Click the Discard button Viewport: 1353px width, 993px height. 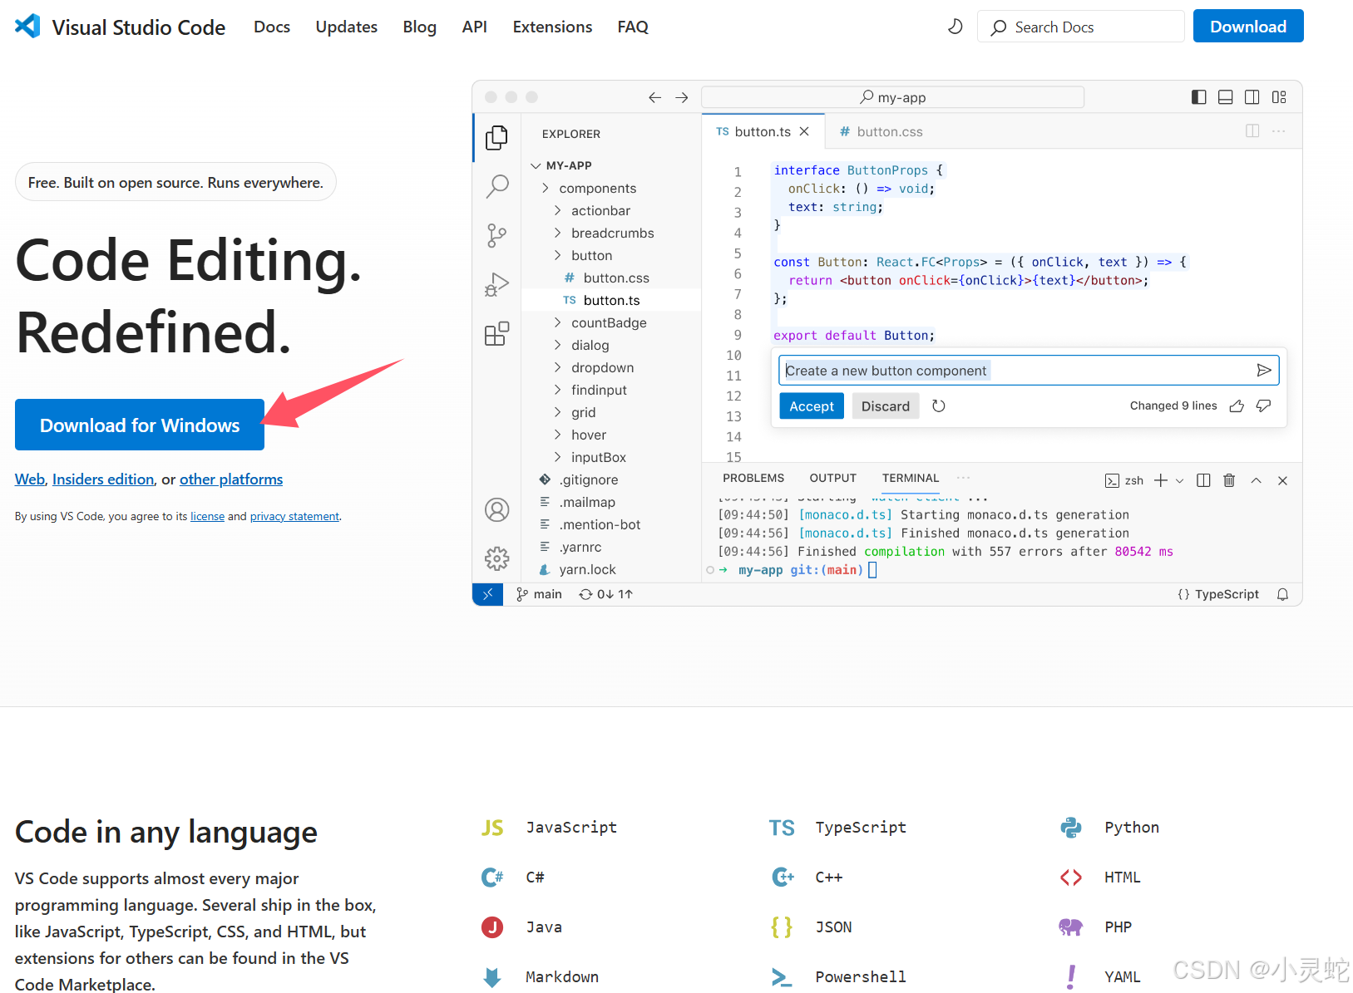point(886,406)
